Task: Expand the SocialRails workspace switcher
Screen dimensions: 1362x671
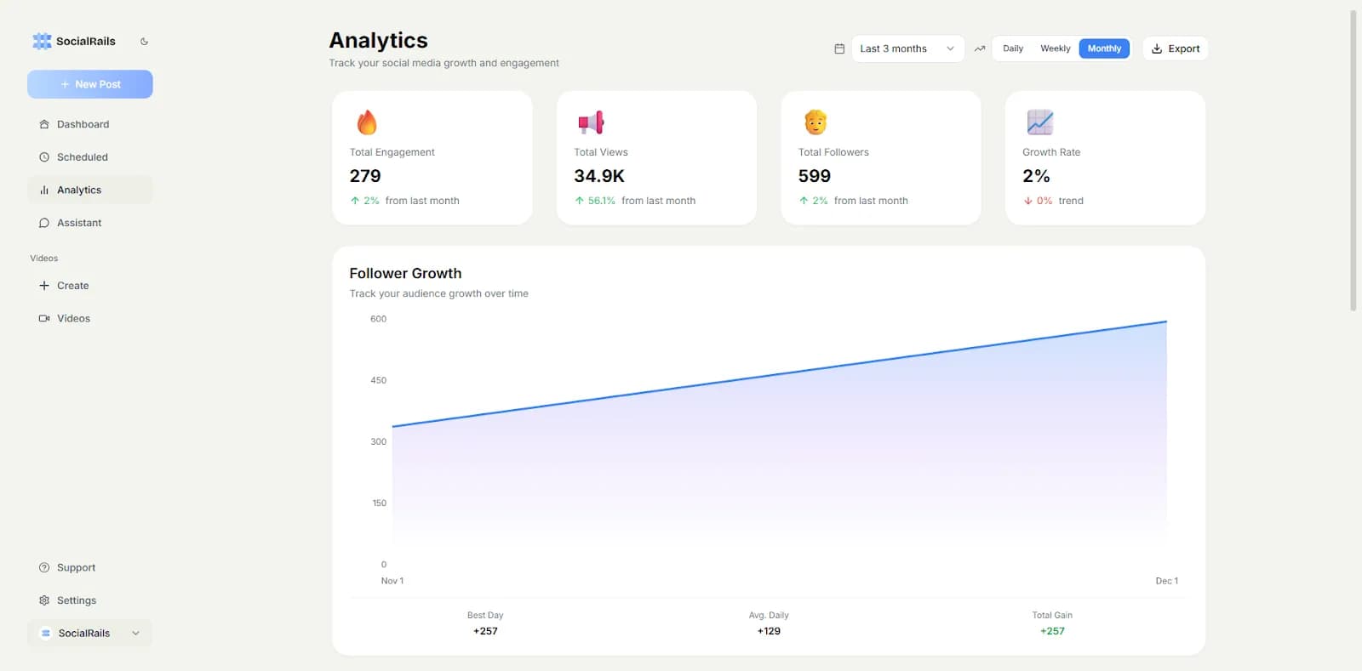Action: [x=90, y=633]
